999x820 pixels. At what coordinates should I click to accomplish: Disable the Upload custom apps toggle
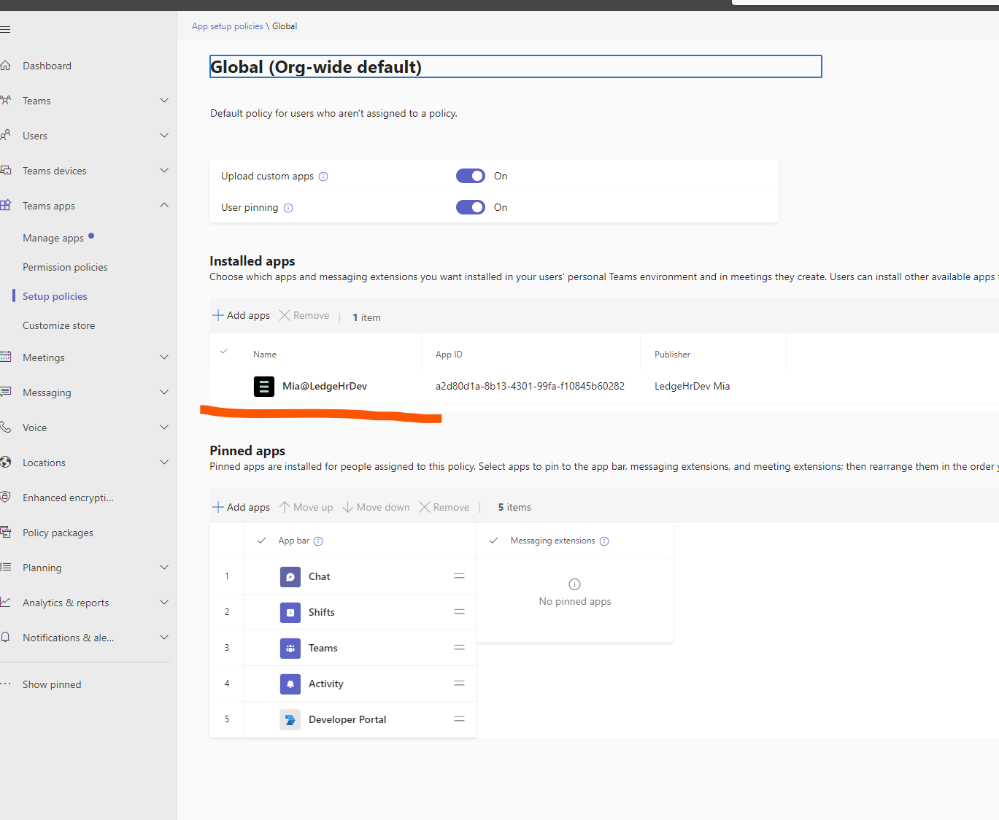pyautogui.click(x=470, y=176)
